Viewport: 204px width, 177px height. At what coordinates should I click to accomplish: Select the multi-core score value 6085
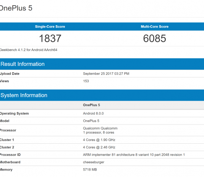click(155, 38)
